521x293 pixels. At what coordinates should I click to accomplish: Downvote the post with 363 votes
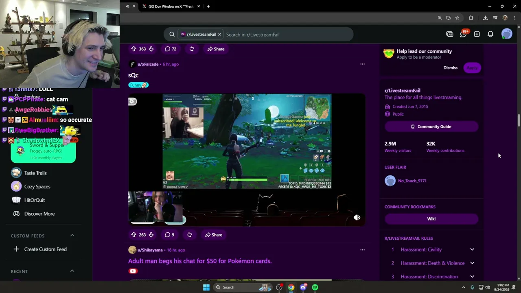(151, 49)
